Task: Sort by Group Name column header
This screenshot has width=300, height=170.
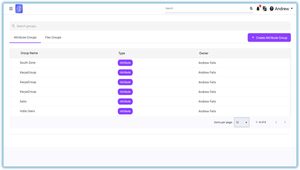Action: [x=29, y=53]
